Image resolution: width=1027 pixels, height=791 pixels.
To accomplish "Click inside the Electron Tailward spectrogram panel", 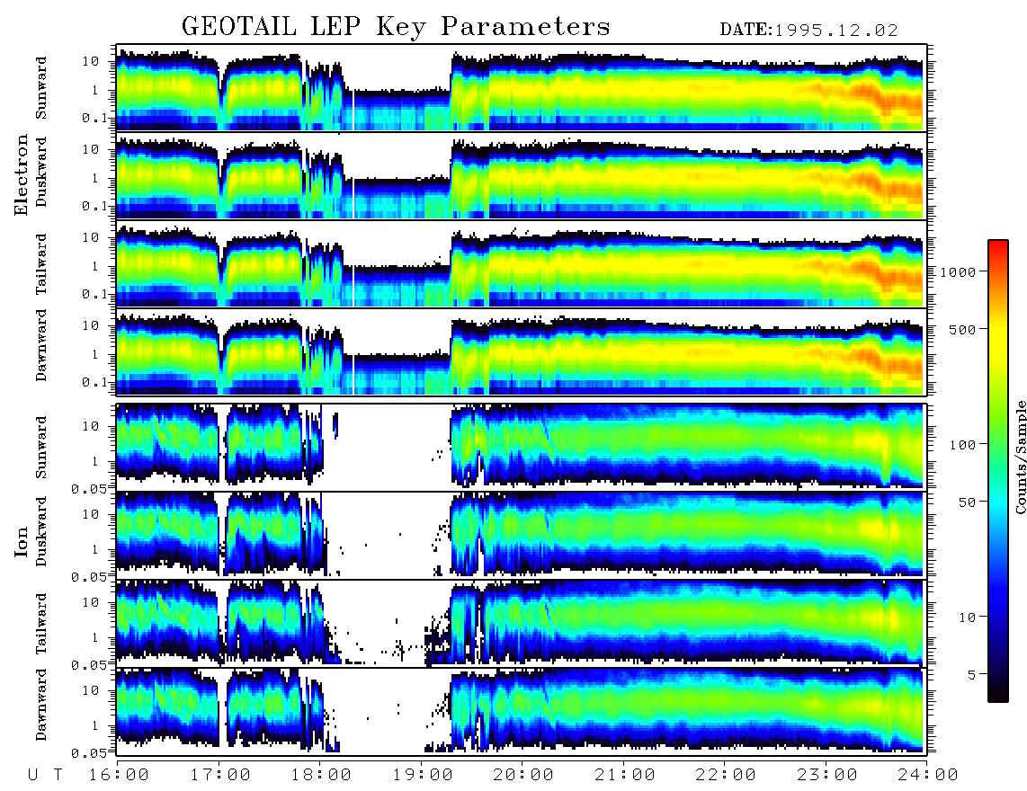I will coord(522,264).
